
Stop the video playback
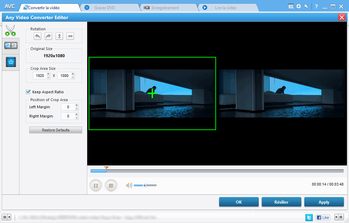click(111, 186)
